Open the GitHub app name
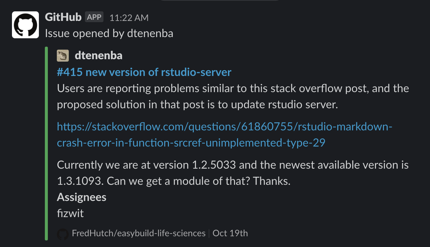Screen dimensions: 430x247 pyautogui.click(x=63, y=17)
